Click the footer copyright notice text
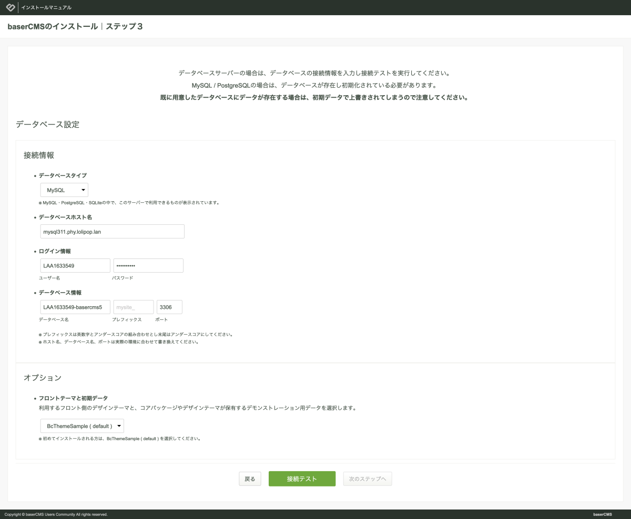Screen dimensions: 631x519 pos(56,514)
